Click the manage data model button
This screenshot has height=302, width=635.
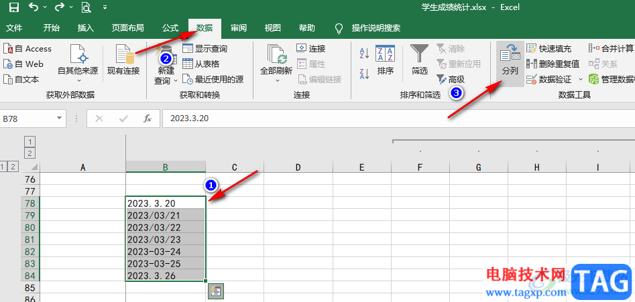click(x=611, y=80)
